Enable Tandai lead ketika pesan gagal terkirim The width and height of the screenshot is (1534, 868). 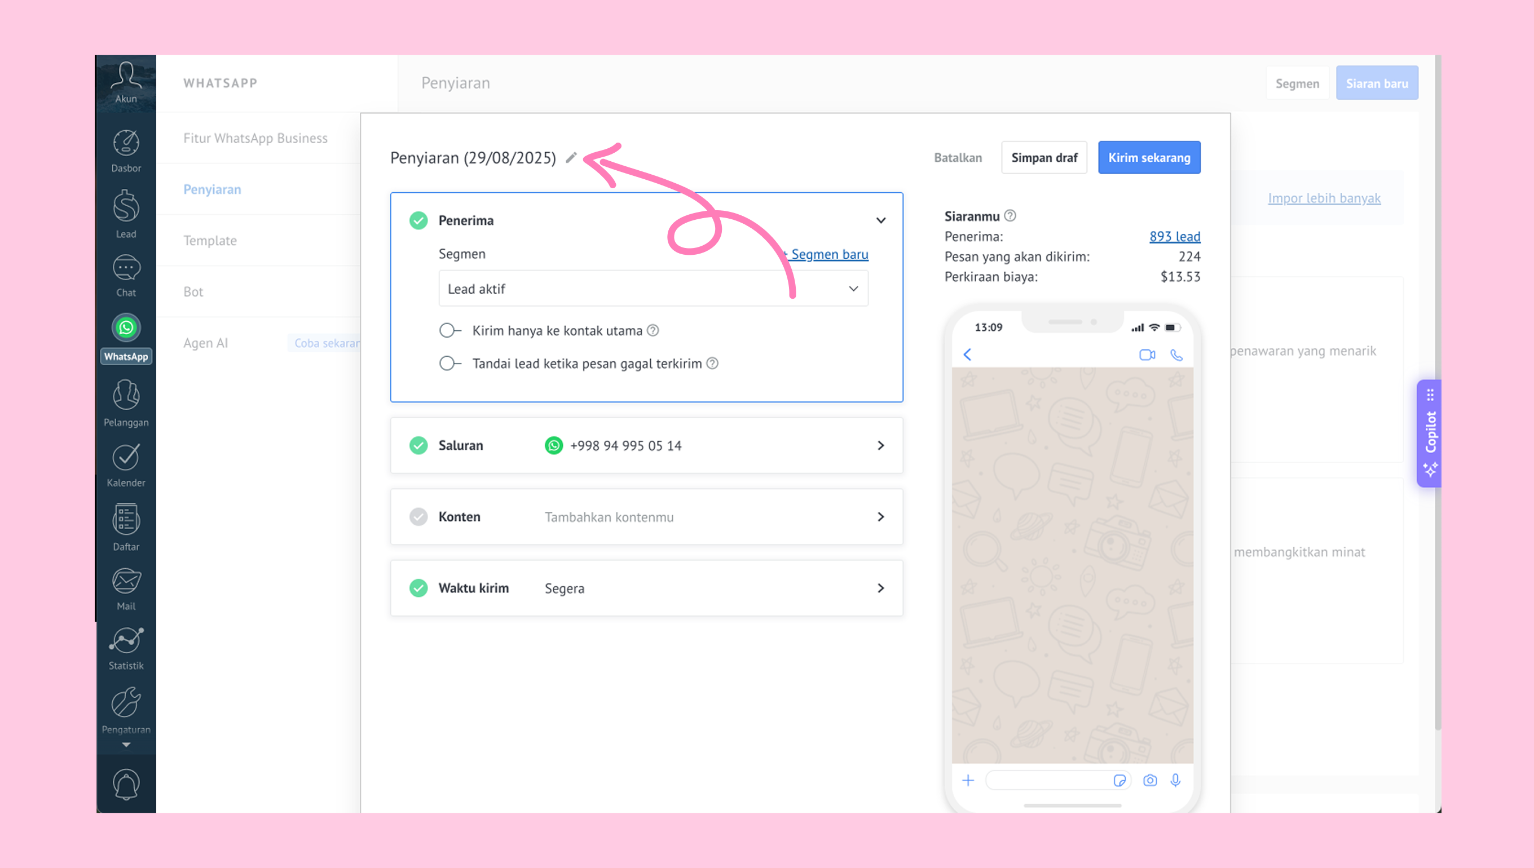pos(449,363)
